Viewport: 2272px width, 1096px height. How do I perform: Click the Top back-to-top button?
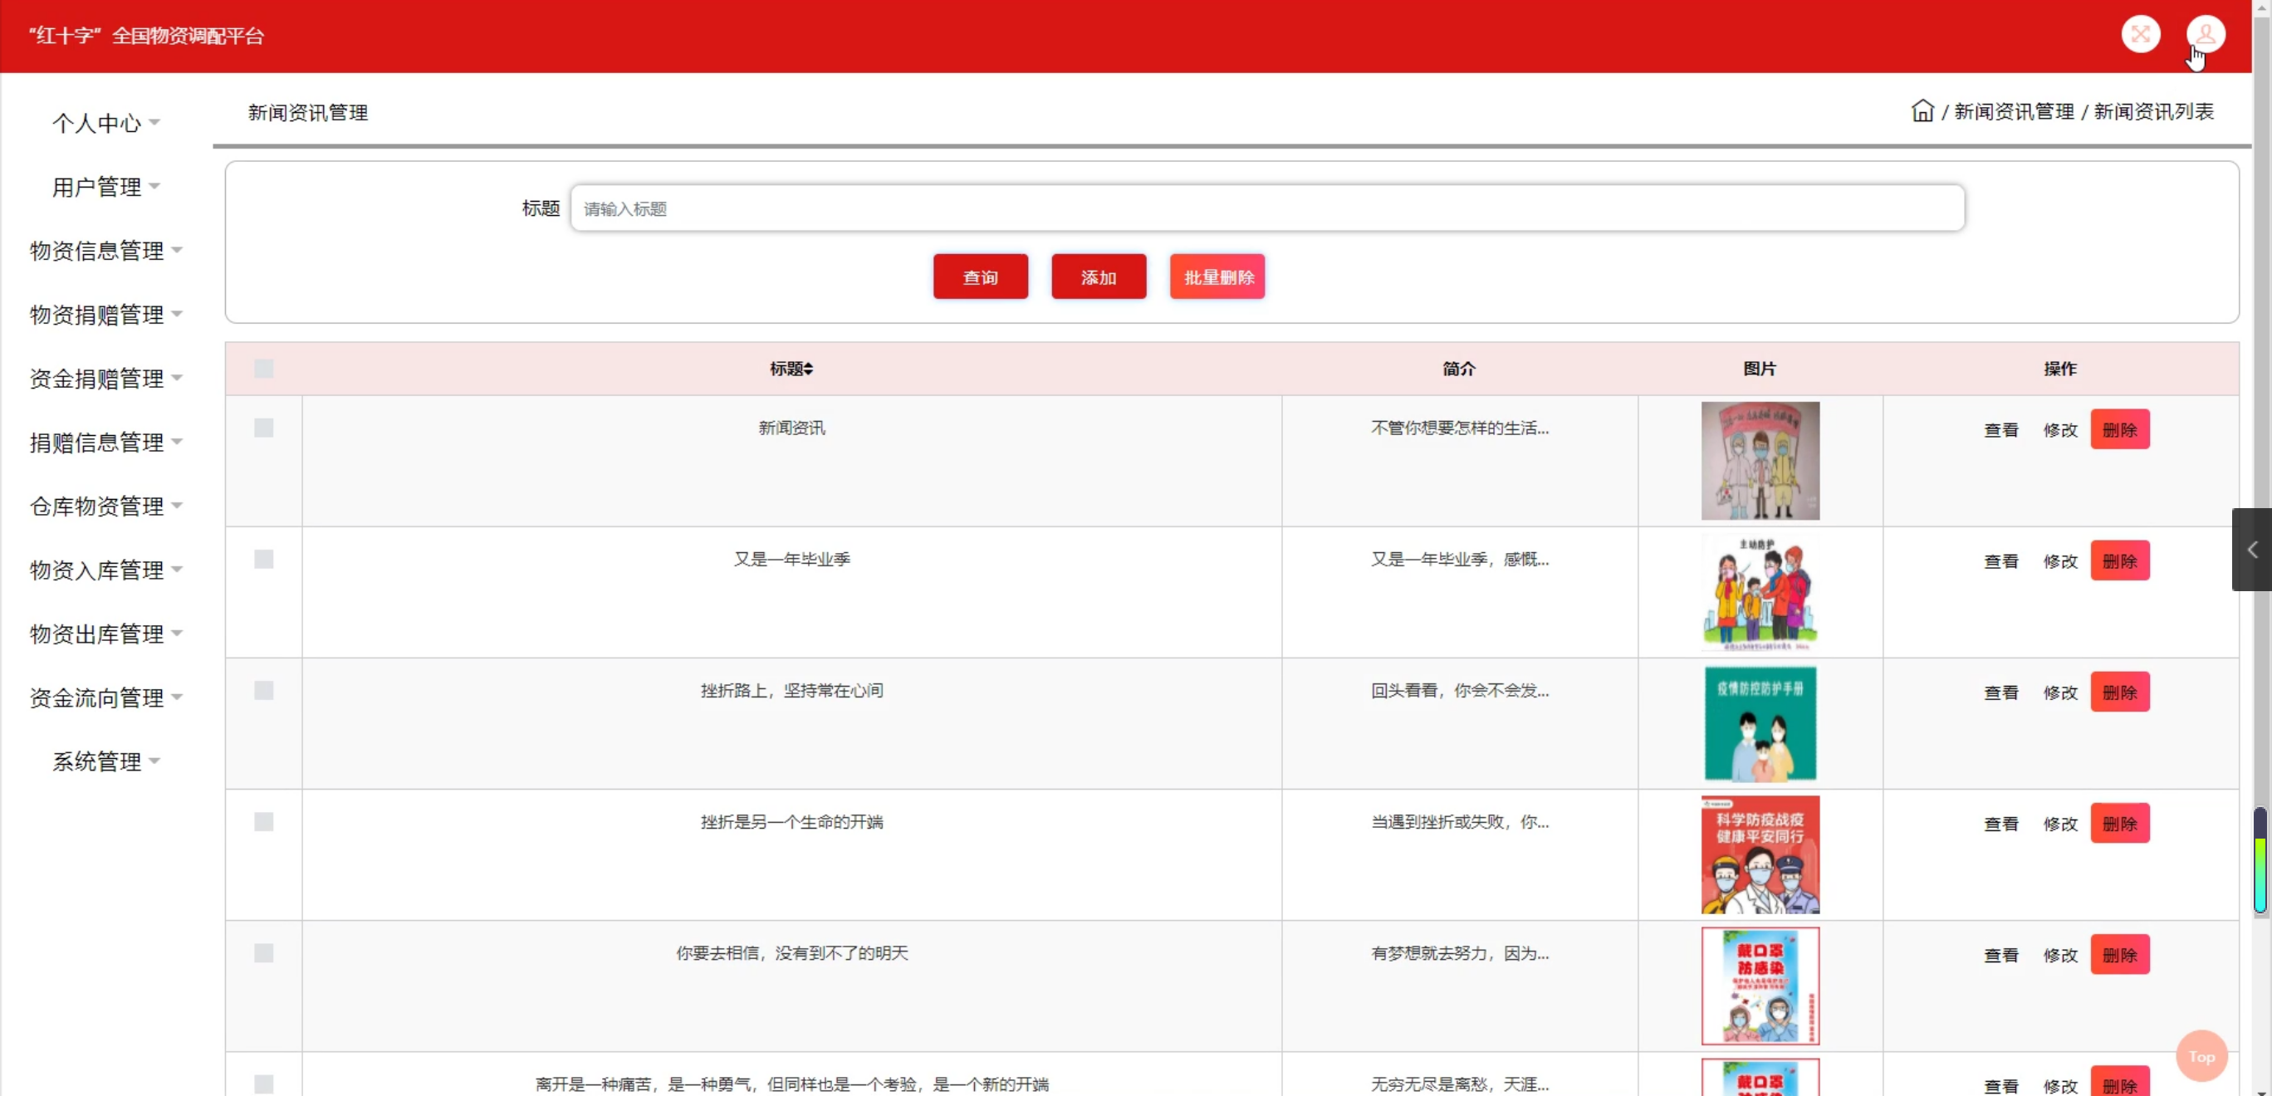[2201, 1056]
